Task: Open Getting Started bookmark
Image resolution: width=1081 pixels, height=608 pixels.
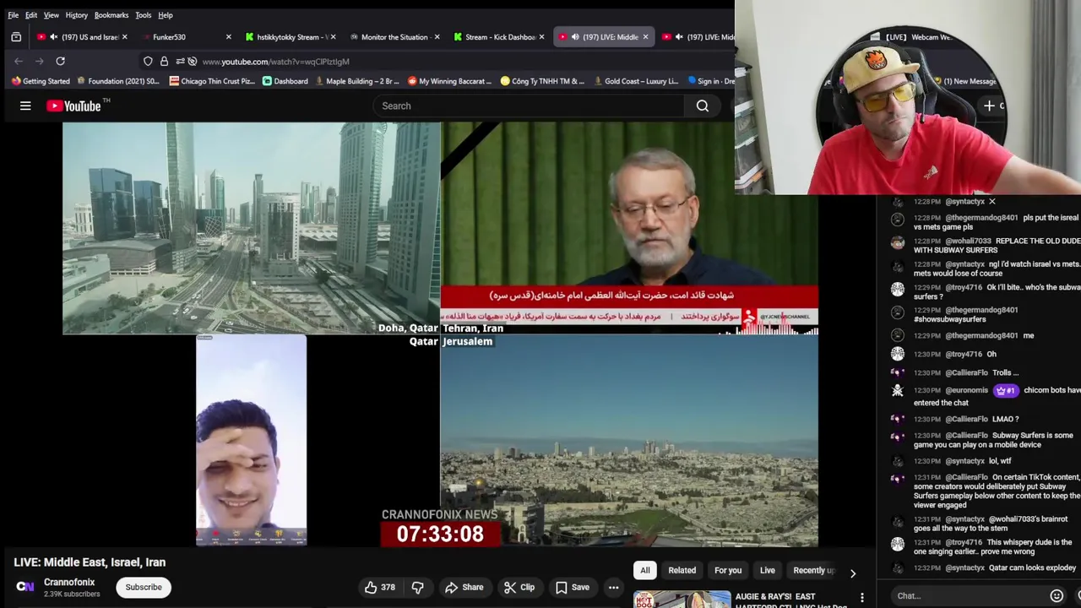Action: pos(40,81)
